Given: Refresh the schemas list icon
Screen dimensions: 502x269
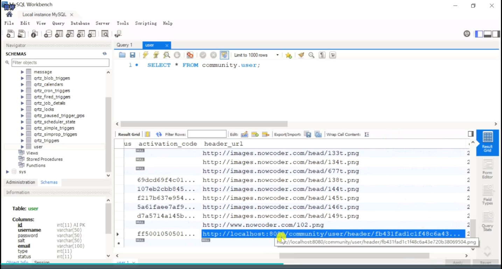Looking at the screenshot, I should (x=104, y=54).
